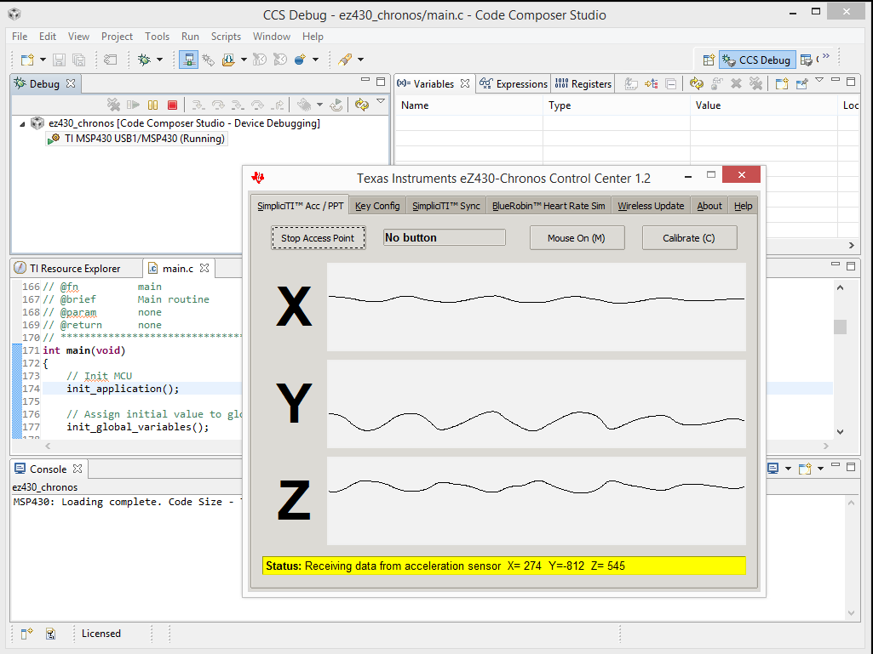Click the Refresh icon in Variables toolbar
This screenshot has height=654, width=873.
[696, 83]
